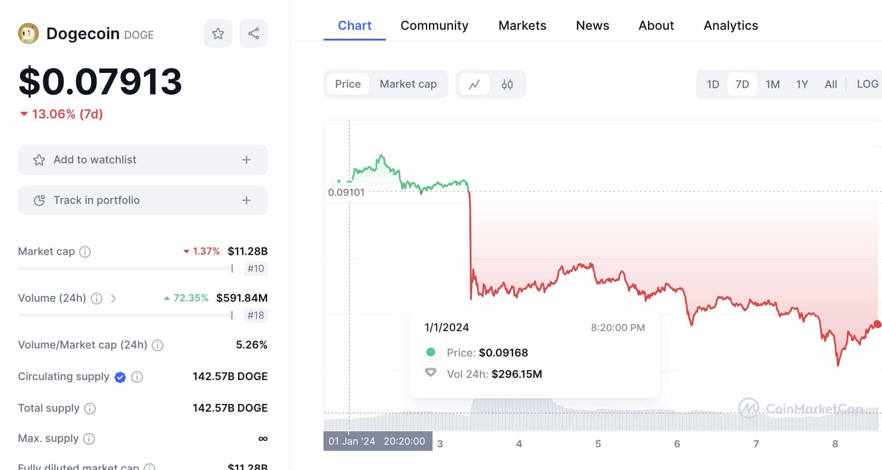Image resolution: width=882 pixels, height=470 pixels.
Task: Star Dogecoin as a favorite
Action: click(x=218, y=33)
